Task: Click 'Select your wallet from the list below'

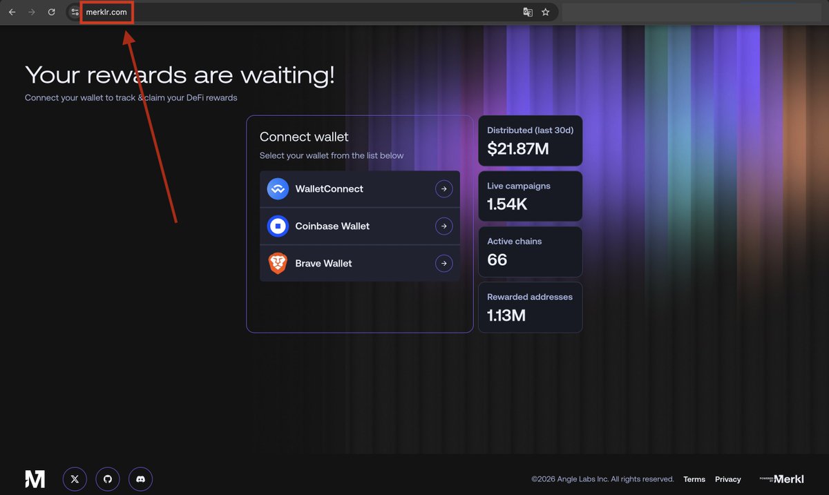Action: point(332,156)
